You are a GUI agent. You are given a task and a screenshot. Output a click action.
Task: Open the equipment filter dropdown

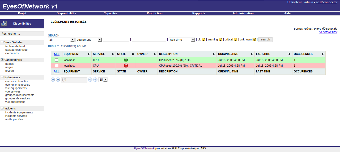pyautogui.click(x=88, y=40)
